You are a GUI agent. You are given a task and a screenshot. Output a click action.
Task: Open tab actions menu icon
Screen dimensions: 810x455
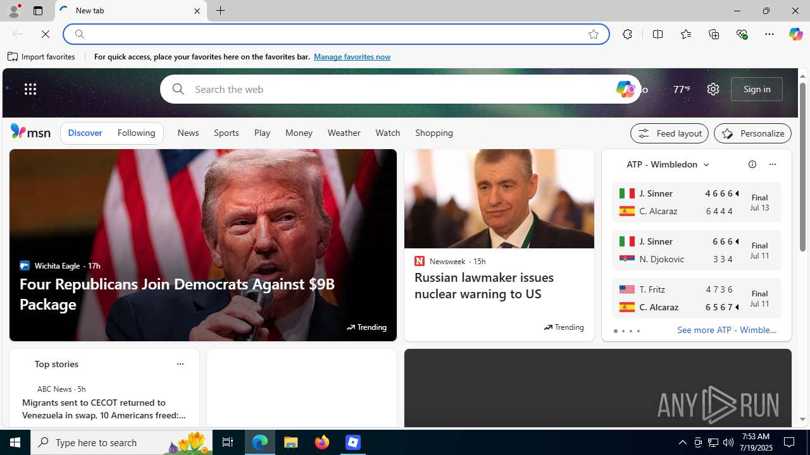37,11
